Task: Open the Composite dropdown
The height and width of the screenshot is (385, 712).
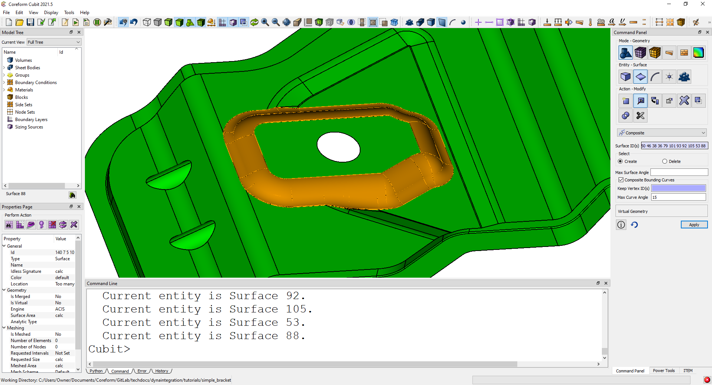Action: point(662,133)
